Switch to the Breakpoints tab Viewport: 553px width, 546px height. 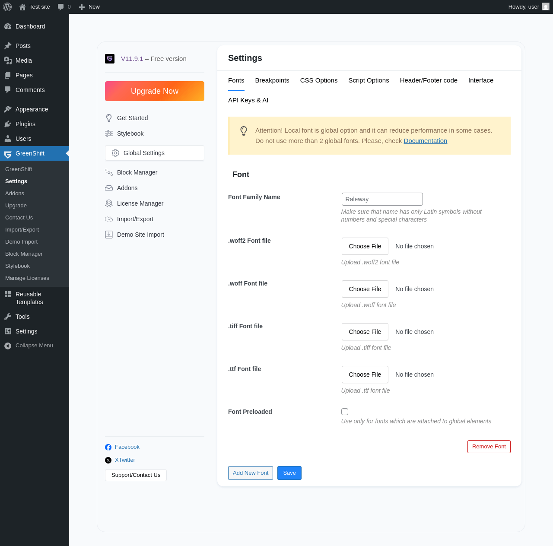[x=272, y=80]
